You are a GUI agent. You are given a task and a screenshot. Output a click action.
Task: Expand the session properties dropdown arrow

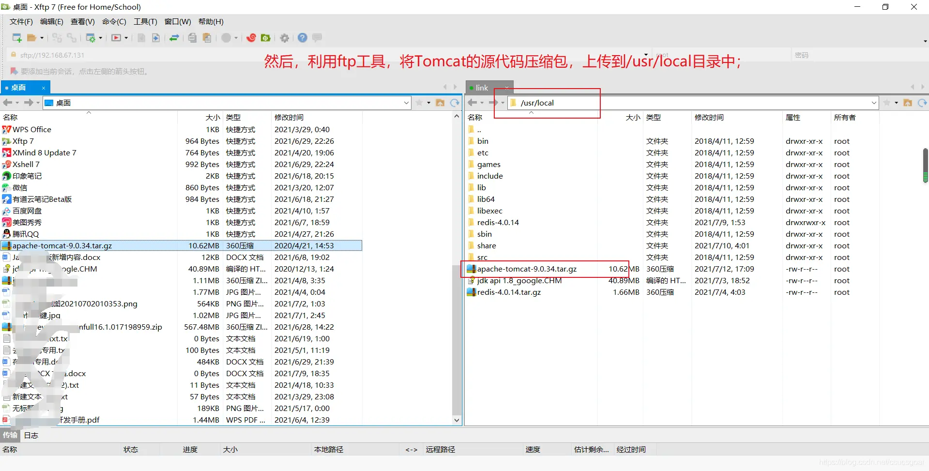coord(101,38)
